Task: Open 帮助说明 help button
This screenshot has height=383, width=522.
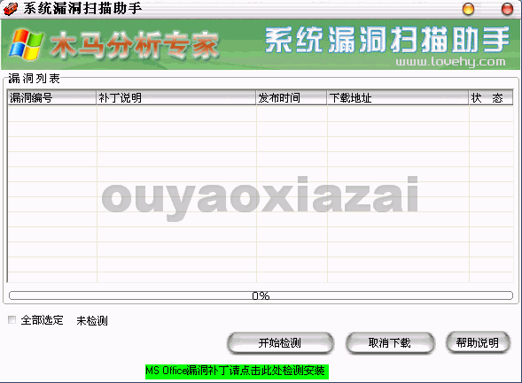Action: coord(478,342)
